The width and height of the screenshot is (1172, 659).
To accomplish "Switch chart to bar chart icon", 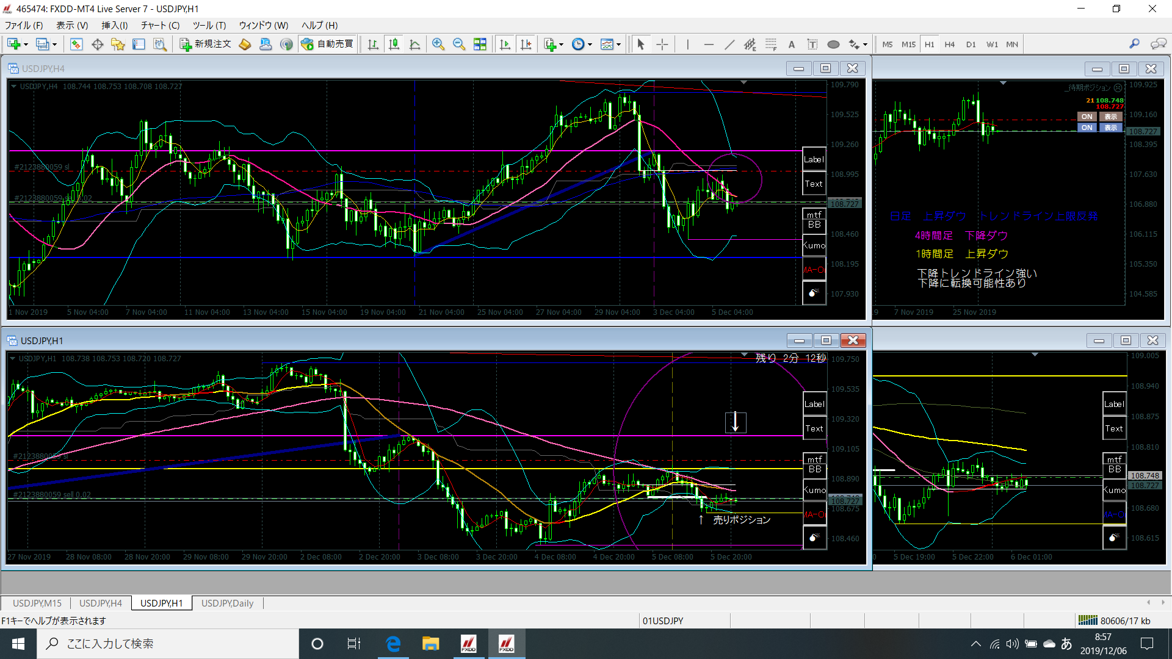I will (x=373, y=45).
